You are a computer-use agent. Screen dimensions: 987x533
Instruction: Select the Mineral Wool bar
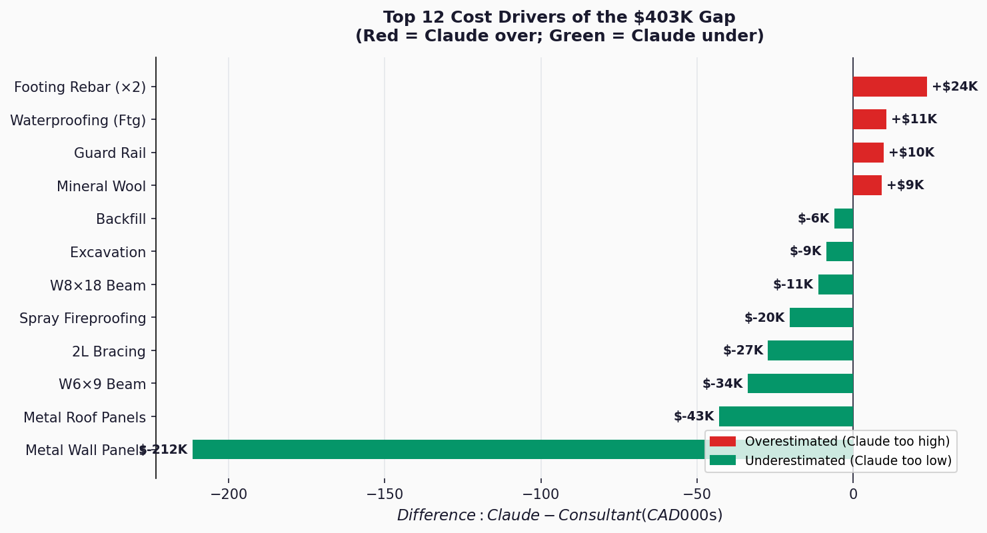click(x=867, y=185)
